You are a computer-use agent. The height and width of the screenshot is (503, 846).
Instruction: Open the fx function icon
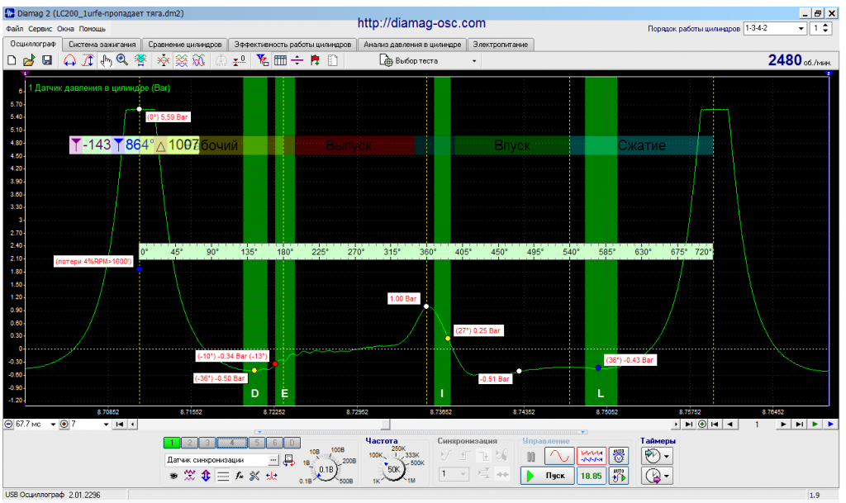[x=239, y=476]
